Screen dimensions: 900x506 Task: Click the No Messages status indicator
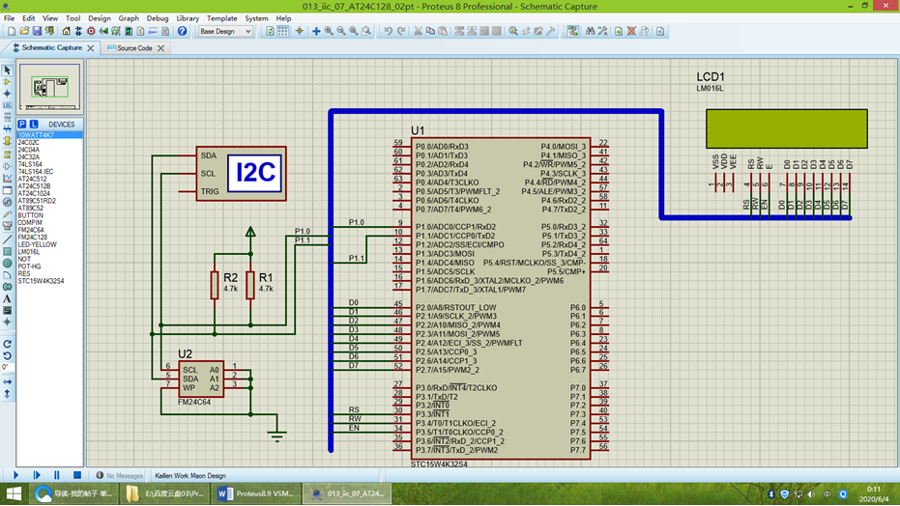coord(120,476)
